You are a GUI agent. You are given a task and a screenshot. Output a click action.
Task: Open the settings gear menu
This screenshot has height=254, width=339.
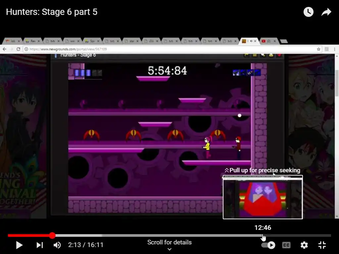click(304, 245)
